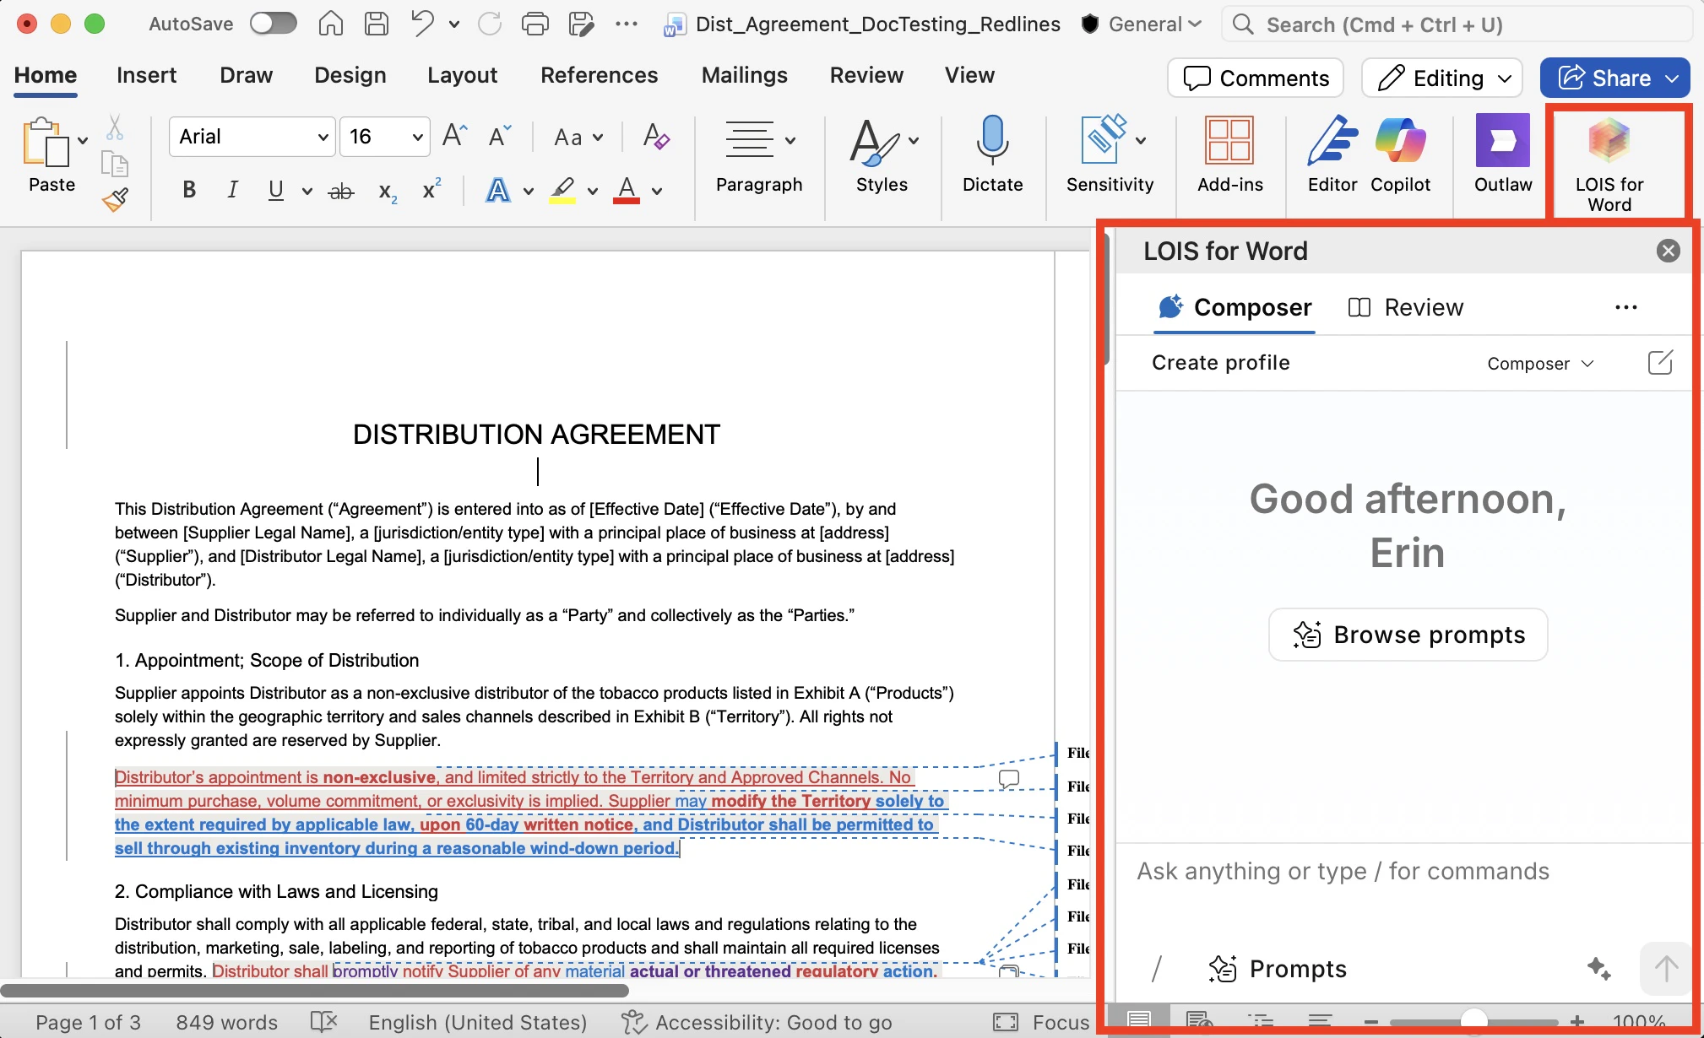Start Dictate with the microphone icon
Image resolution: width=1704 pixels, height=1038 pixels.
coord(992,155)
